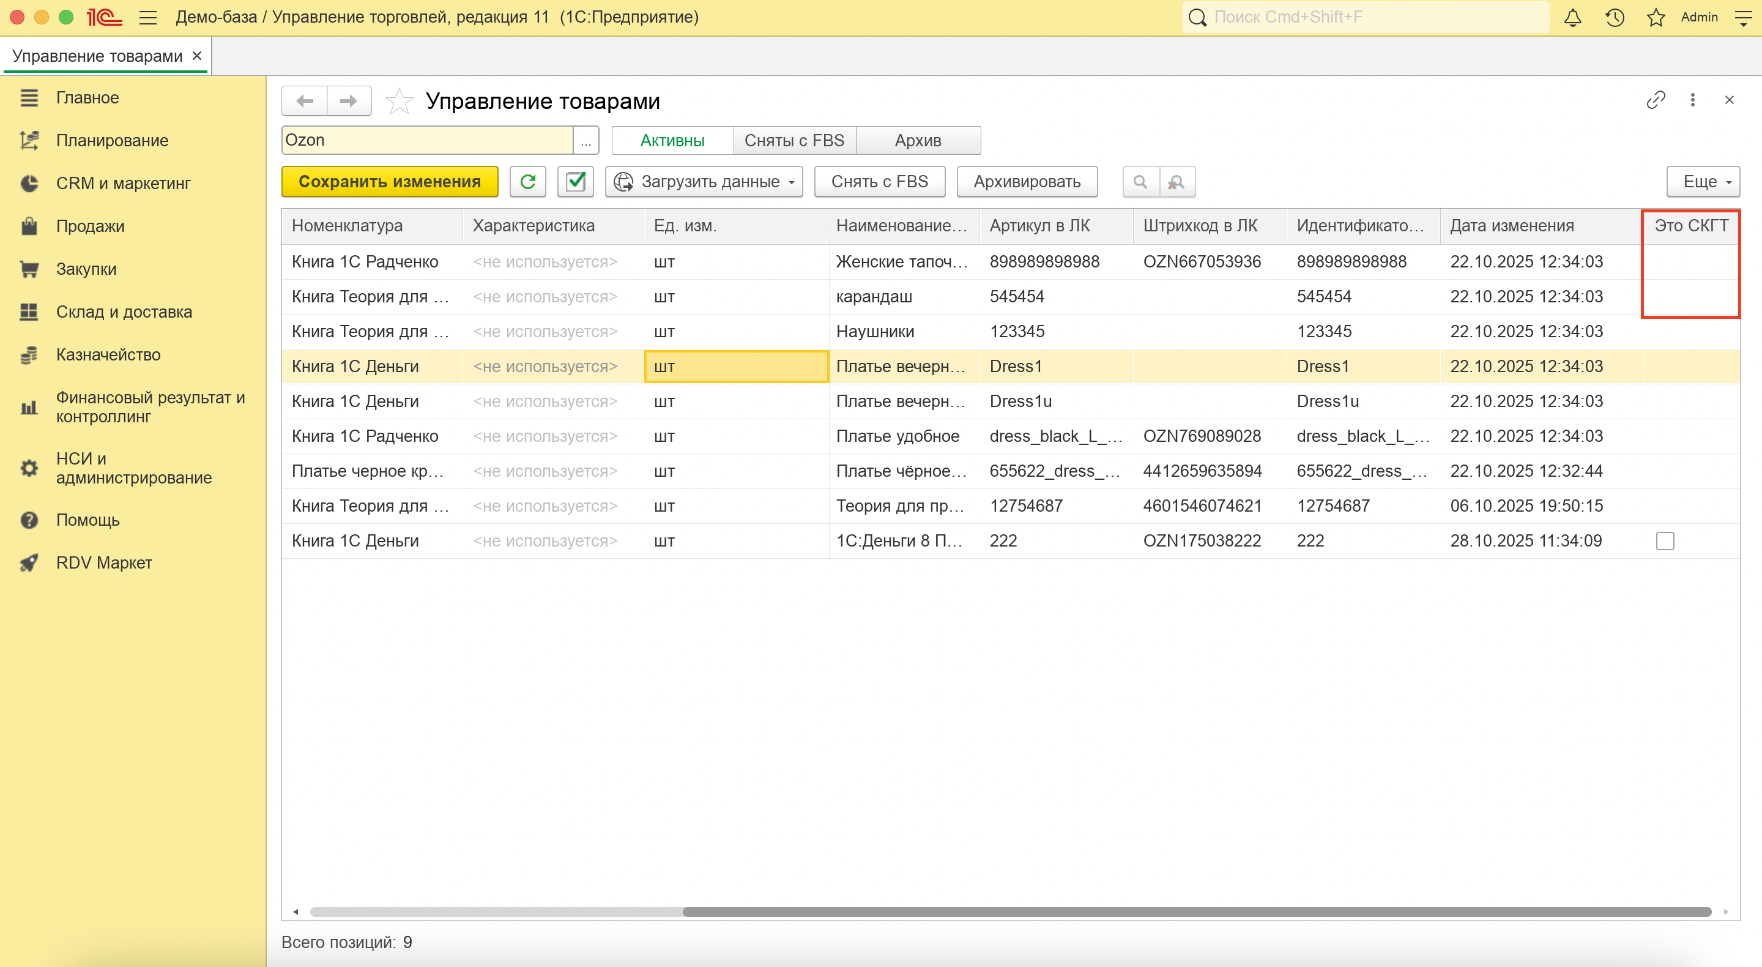This screenshot has height=967, width=1762.
Task: Open the notifications bell icon
Action: tap(1572, 17)
